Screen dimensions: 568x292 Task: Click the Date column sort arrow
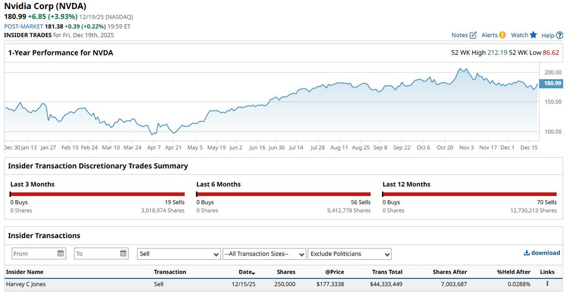pos(253,273)
